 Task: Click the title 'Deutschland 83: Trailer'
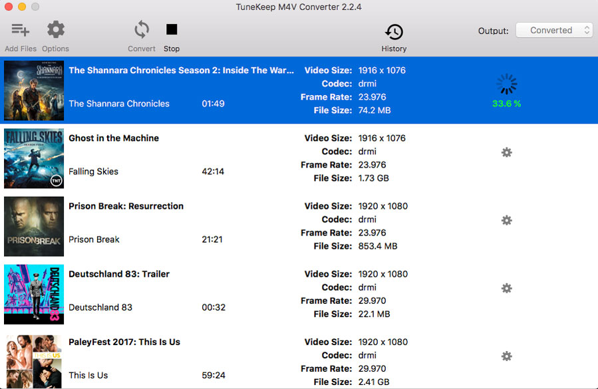[119, 274]
